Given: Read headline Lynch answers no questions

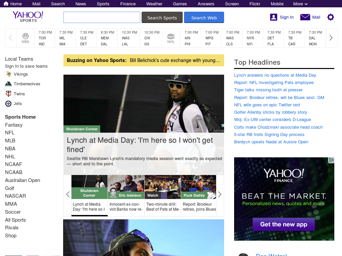Looking at the screenshot, I should pyautogui.click(x=275, y=75).
